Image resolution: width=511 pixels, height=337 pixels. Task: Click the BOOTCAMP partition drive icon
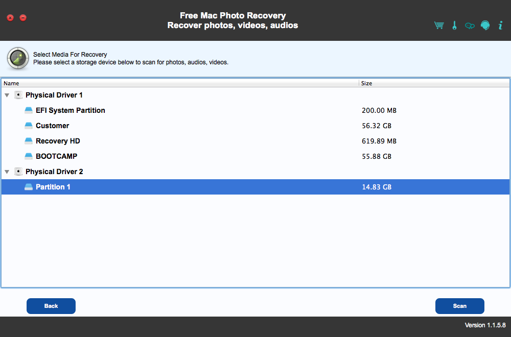[x=29, y=156]
